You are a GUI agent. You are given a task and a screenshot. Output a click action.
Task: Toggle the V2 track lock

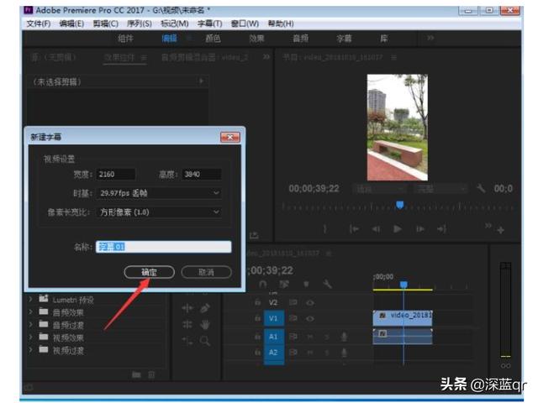(256, 302)
